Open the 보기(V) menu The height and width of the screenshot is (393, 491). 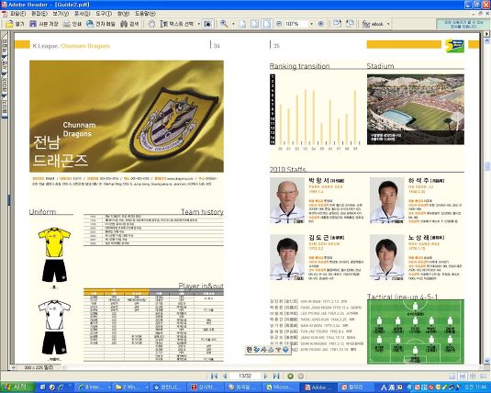(x=61, y=14)
